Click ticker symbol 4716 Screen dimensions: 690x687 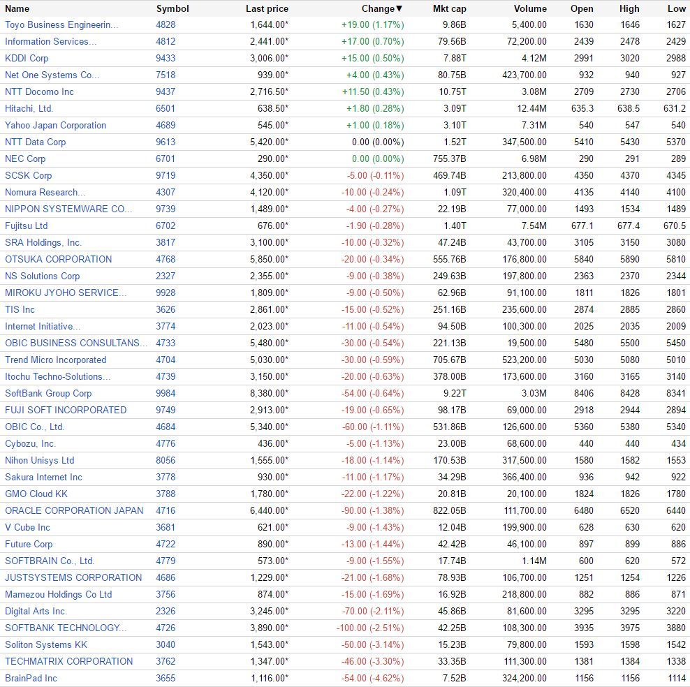point(166,510)
